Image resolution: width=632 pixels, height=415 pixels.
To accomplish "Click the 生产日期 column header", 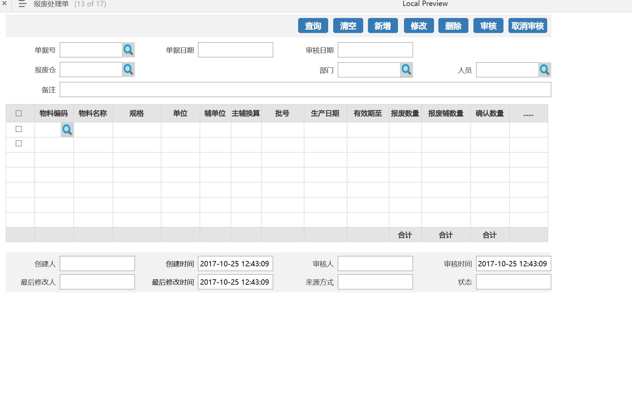I will (326, 113).
